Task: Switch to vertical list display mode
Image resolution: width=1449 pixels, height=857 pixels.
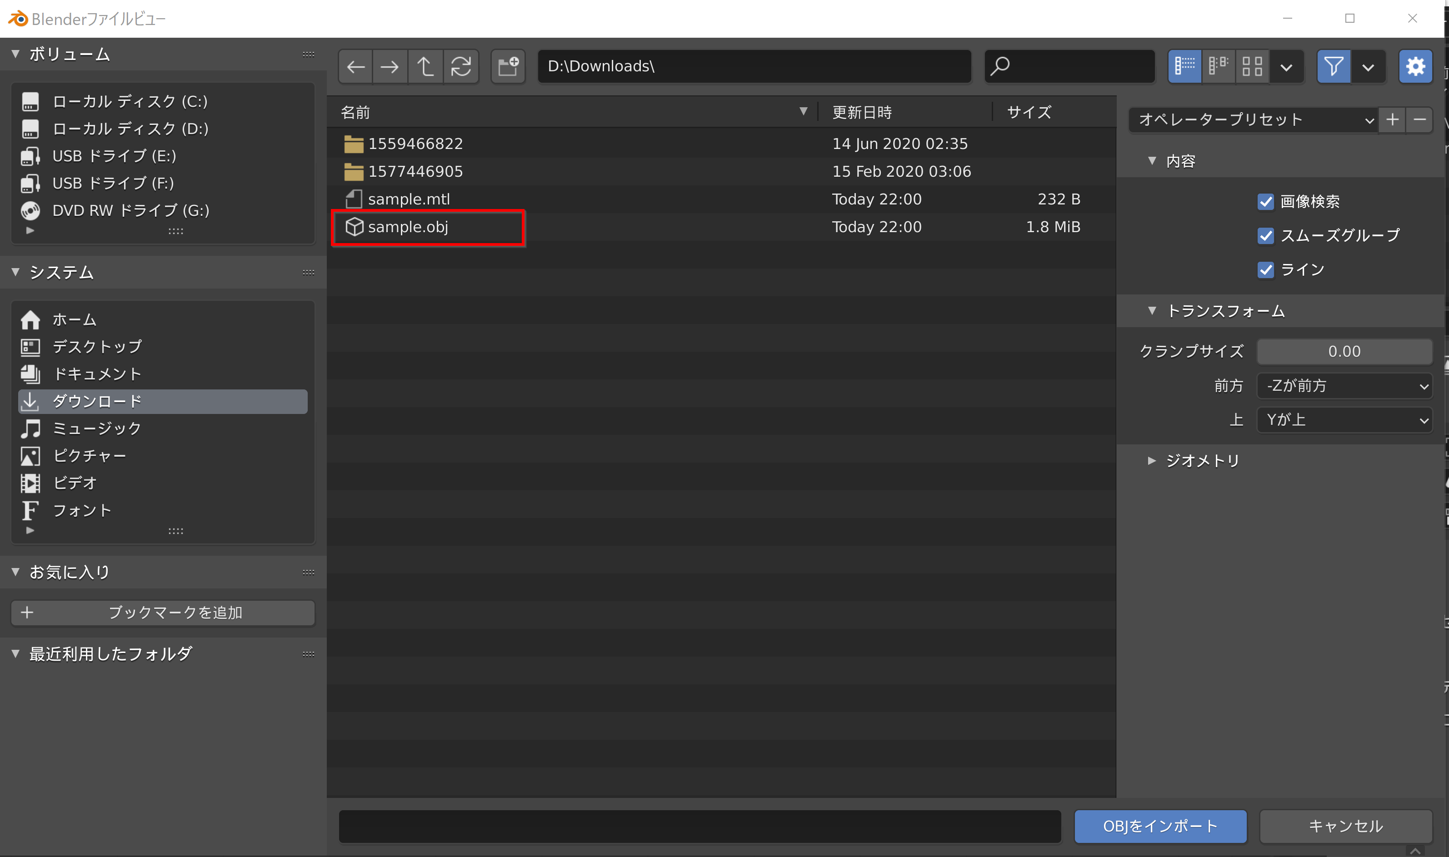Action: [1184, 66]
